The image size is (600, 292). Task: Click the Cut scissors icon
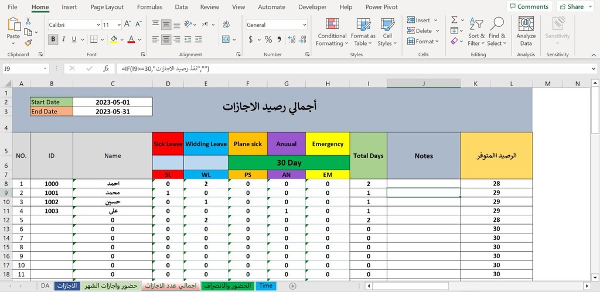click(28, 21)
